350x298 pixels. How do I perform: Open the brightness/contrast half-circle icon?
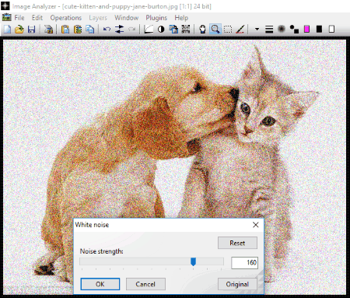tap(161, 29)
